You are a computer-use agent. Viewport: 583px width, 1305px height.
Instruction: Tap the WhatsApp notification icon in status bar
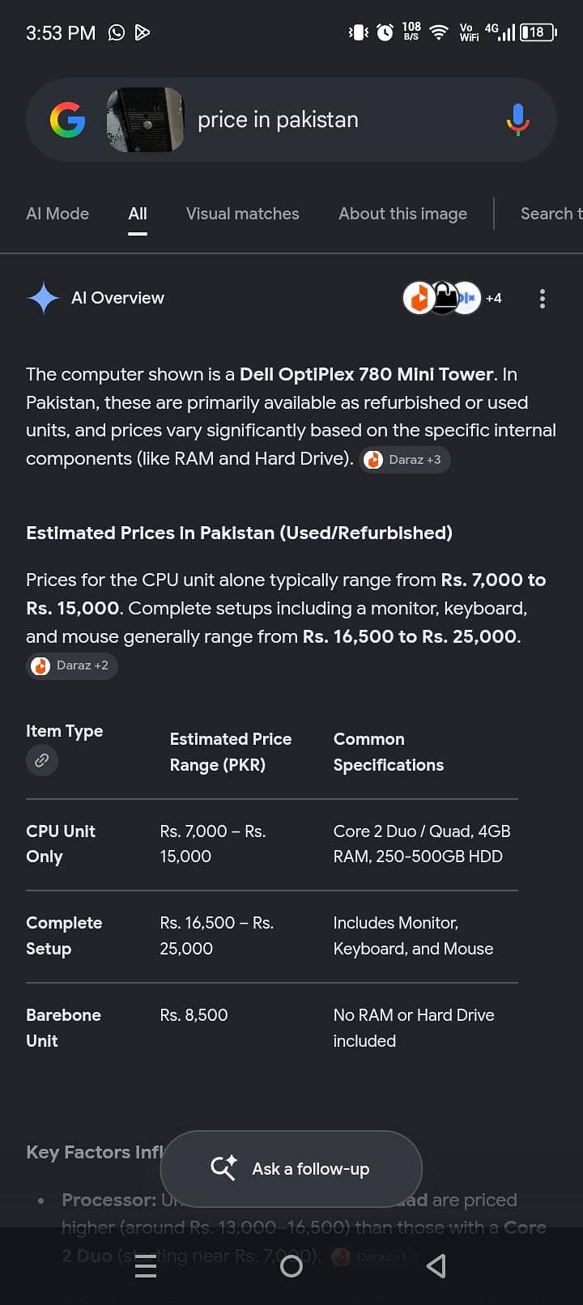coord(117,32)
